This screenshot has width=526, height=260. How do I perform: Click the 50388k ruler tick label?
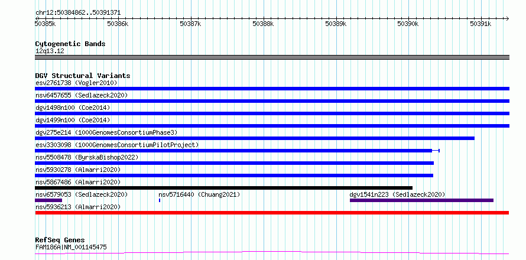click(263, 24)
